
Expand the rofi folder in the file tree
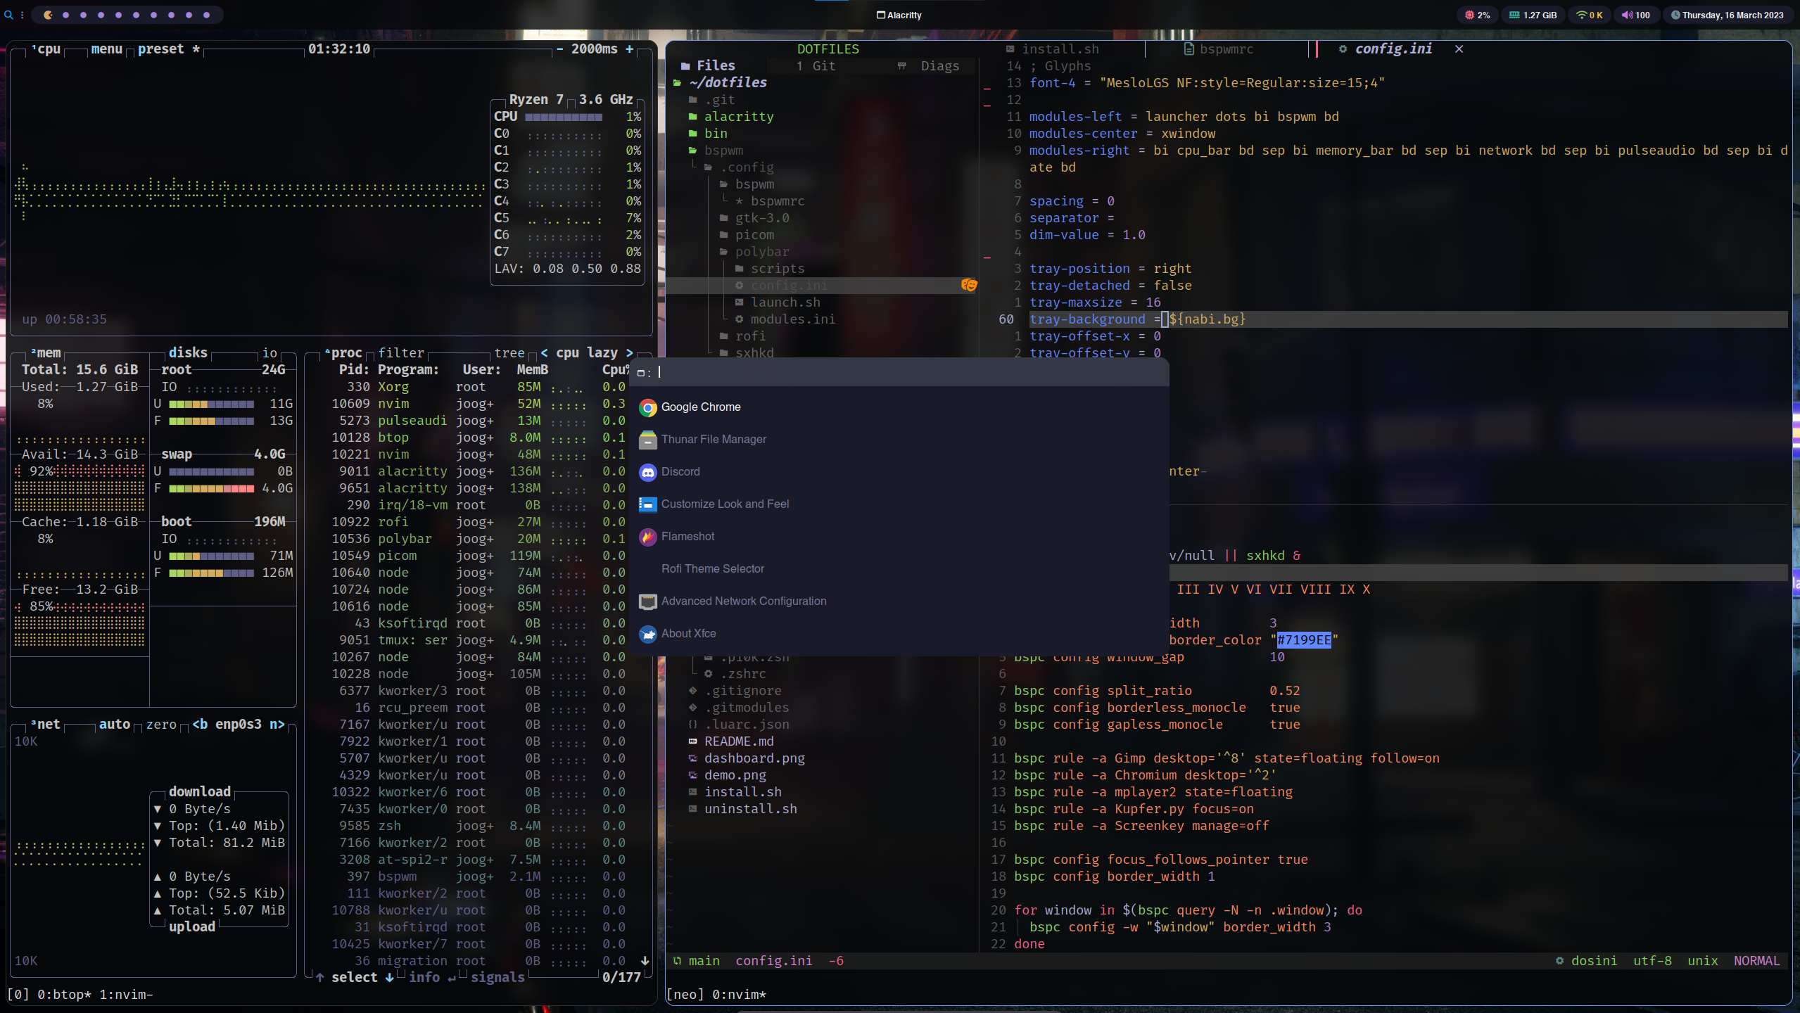point(752,336)
